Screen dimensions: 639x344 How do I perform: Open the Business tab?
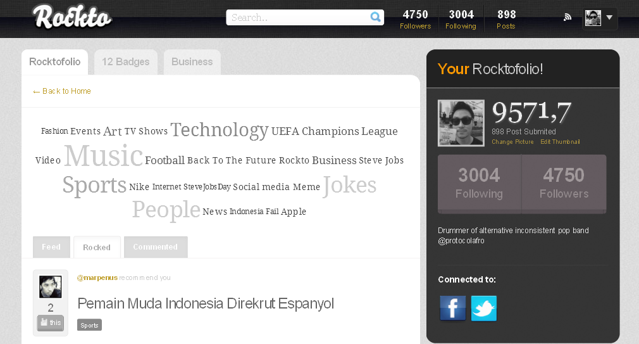tap(192, 62)
